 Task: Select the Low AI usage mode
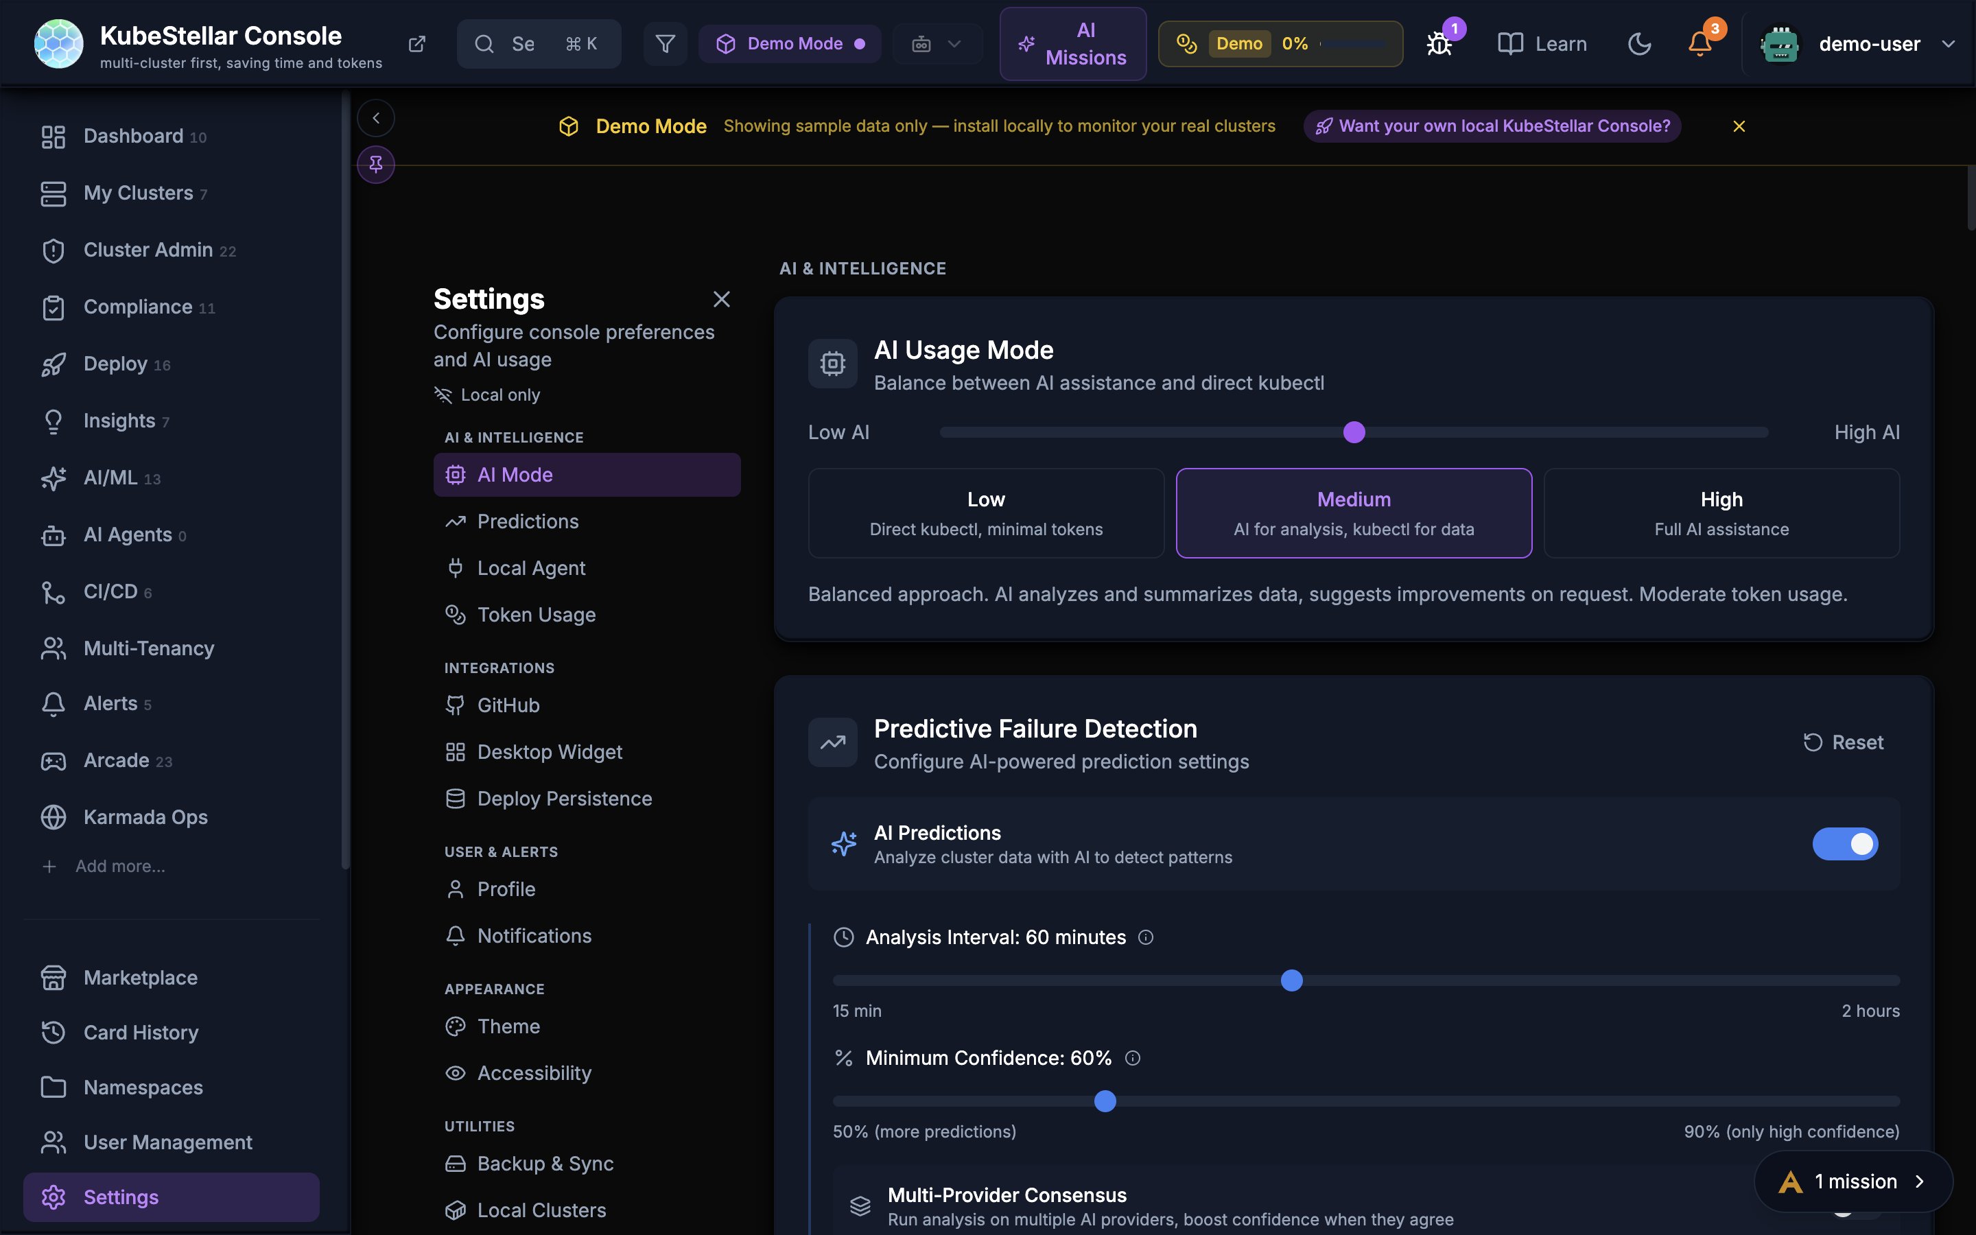(985, 513)
